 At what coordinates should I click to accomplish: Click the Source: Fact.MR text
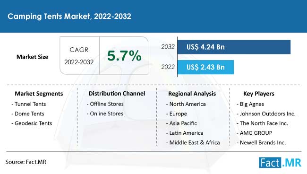26,162
